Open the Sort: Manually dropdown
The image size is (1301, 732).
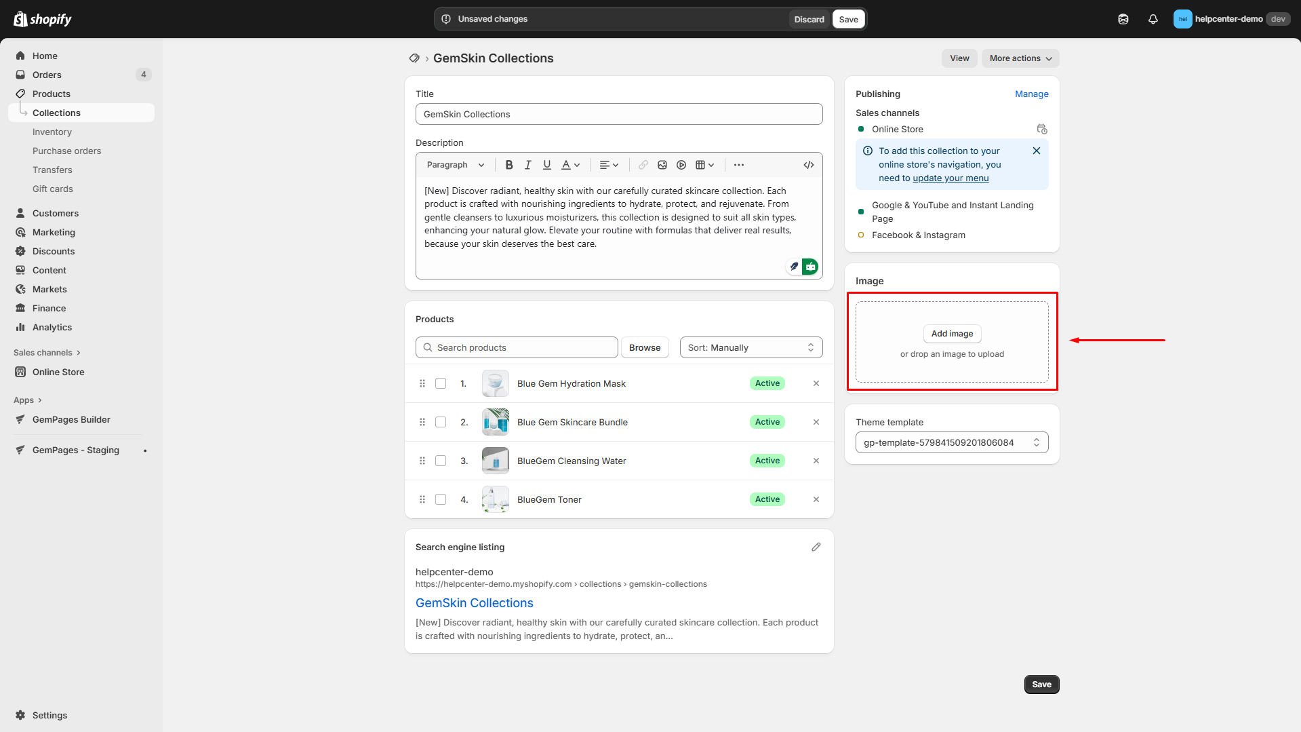pos(750,347)
